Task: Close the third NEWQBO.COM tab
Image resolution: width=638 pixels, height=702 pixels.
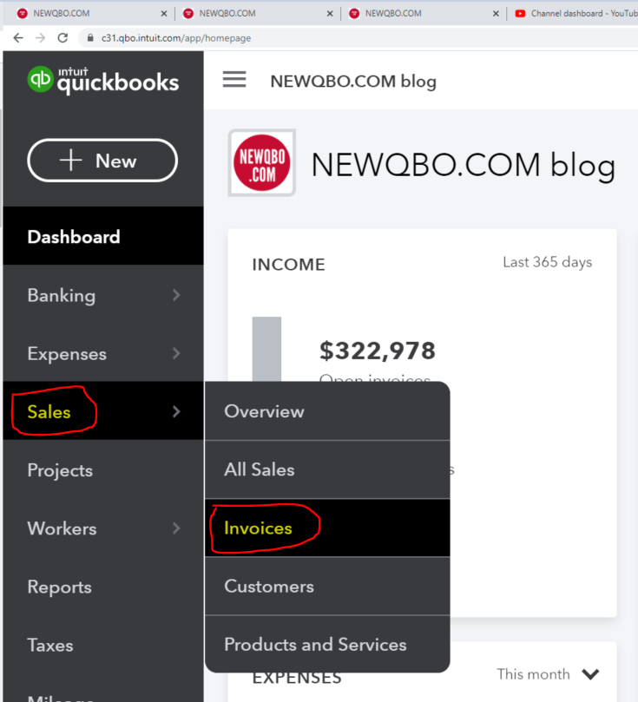Action: (496, 14)
